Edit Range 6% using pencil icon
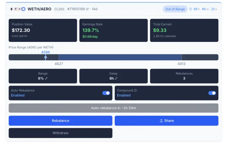This screenshot has width=230, height=143. click(x=46, y=78)
